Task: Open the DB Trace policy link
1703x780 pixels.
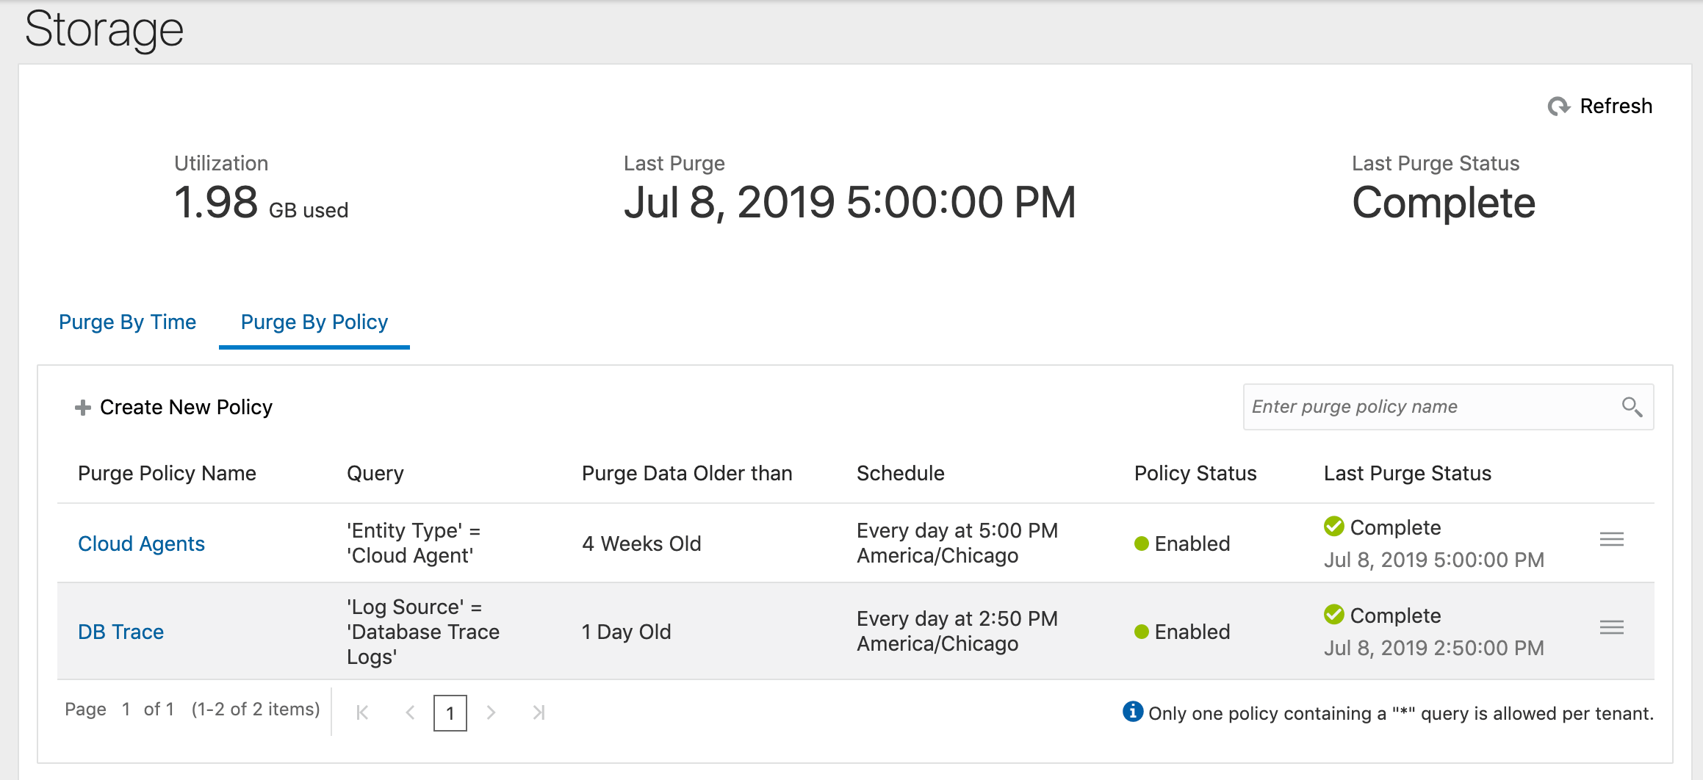Action: pyautogui.click(x=120, y=632)
